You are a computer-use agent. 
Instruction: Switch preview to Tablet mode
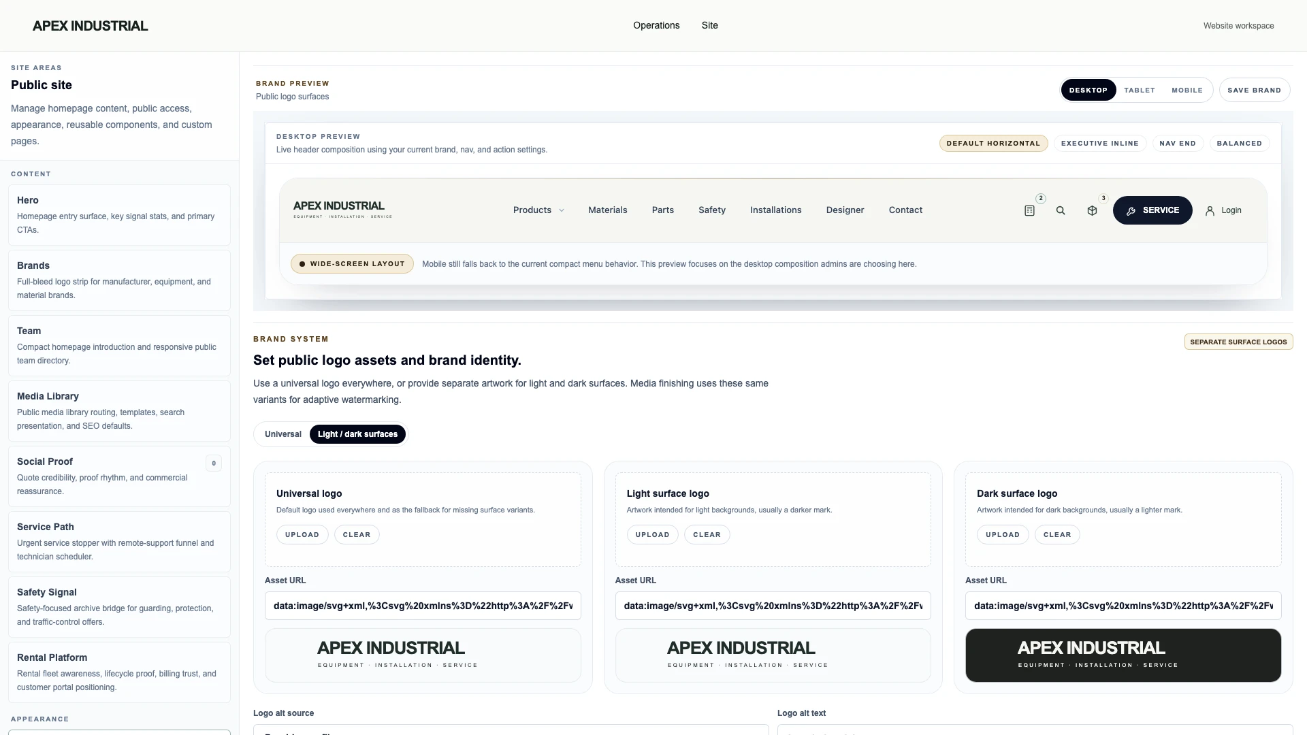[x=1140, y=90]
